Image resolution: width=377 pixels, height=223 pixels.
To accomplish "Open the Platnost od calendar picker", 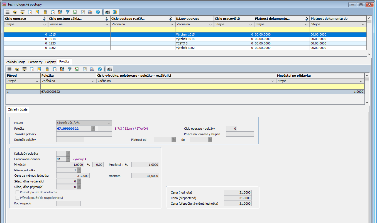I will [x=174, y=140].
